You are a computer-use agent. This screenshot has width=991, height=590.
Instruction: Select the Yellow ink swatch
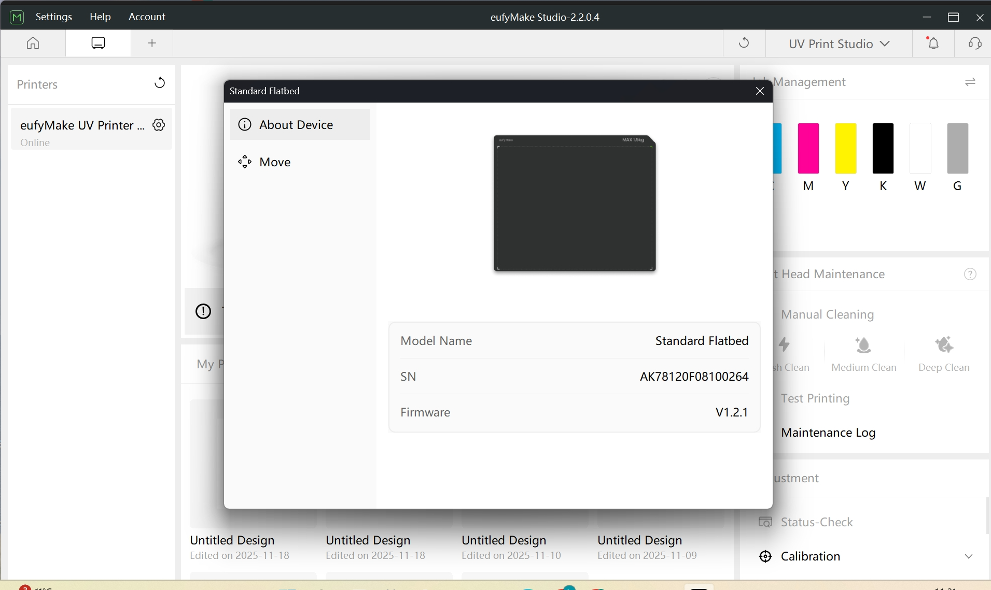(x=845, y=148)
